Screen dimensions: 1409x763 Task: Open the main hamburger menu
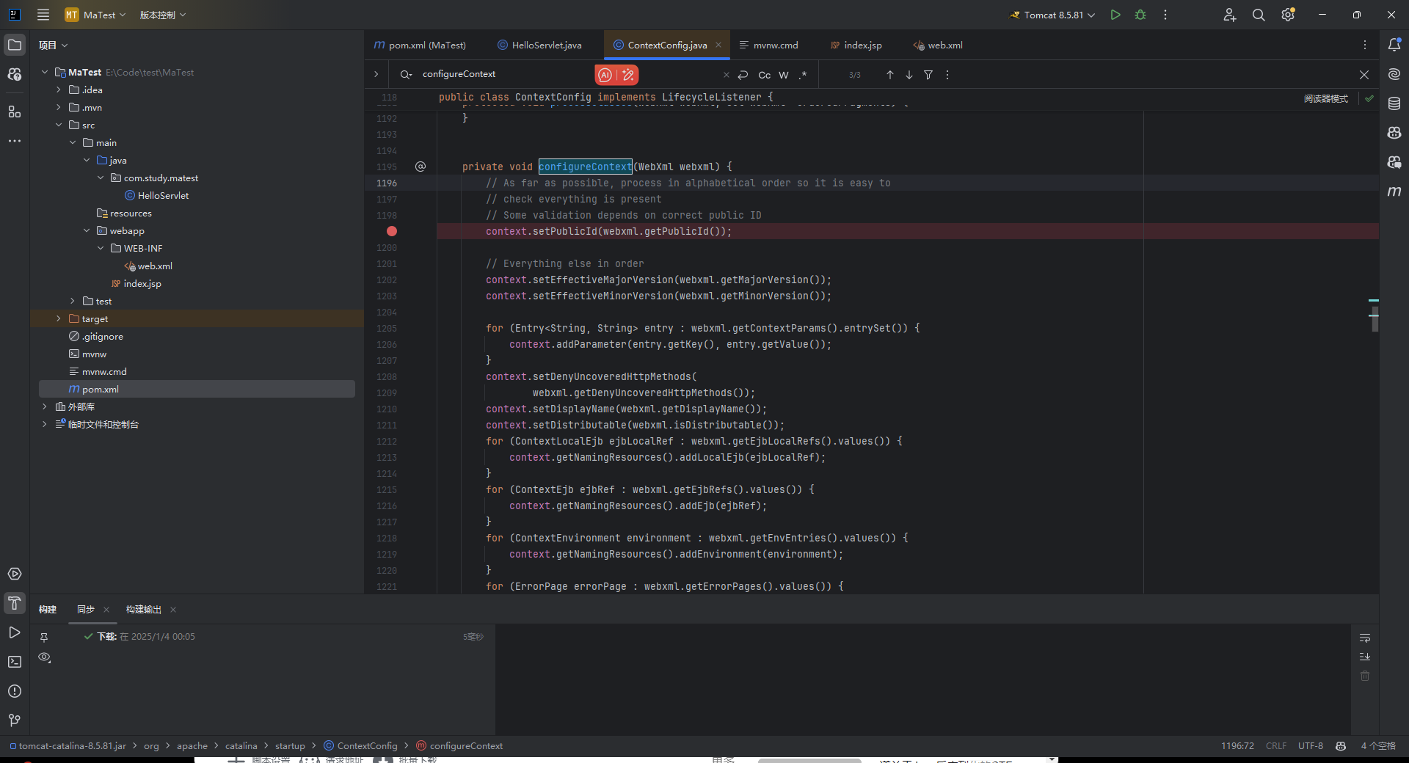pyautogui.click(x=43, y=15)
